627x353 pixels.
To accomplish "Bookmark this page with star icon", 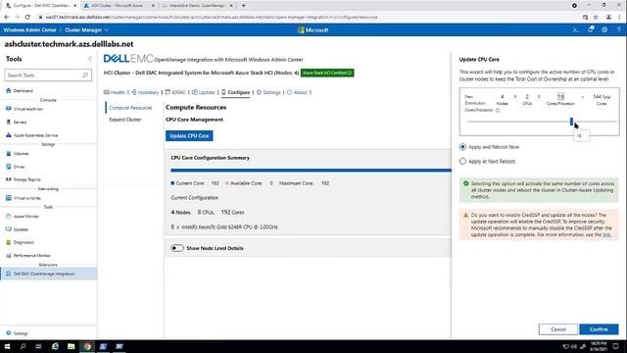I will [x=596, y=18].
